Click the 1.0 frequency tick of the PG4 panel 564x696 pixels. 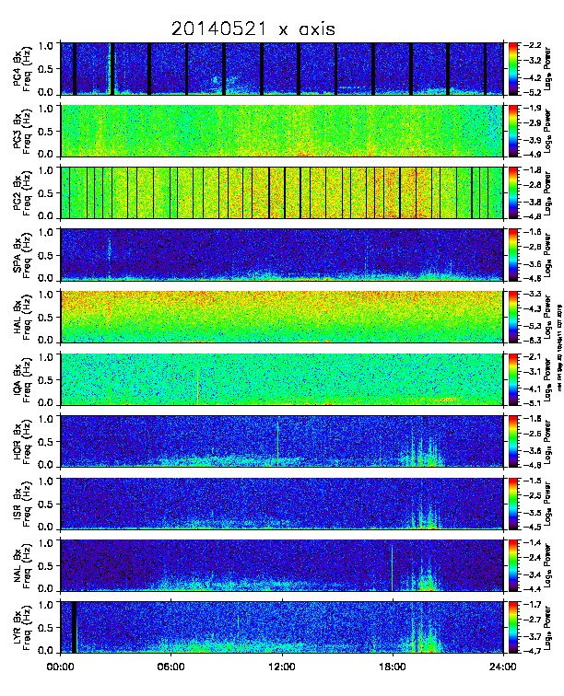46,46
